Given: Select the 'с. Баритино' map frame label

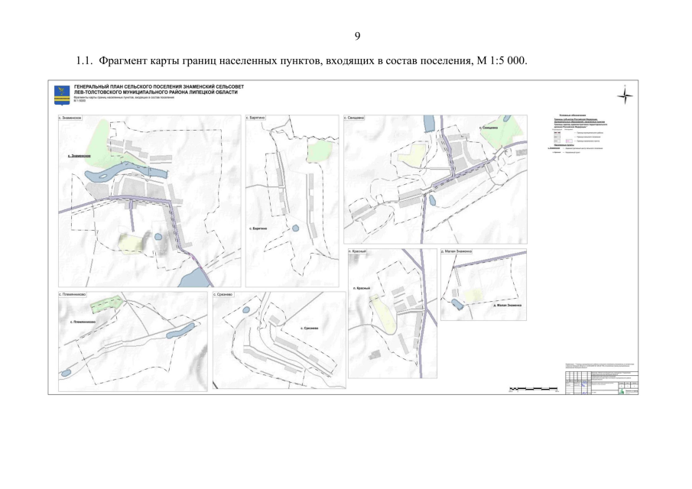Looking at the screenshot, I should (x=257, y=118).
